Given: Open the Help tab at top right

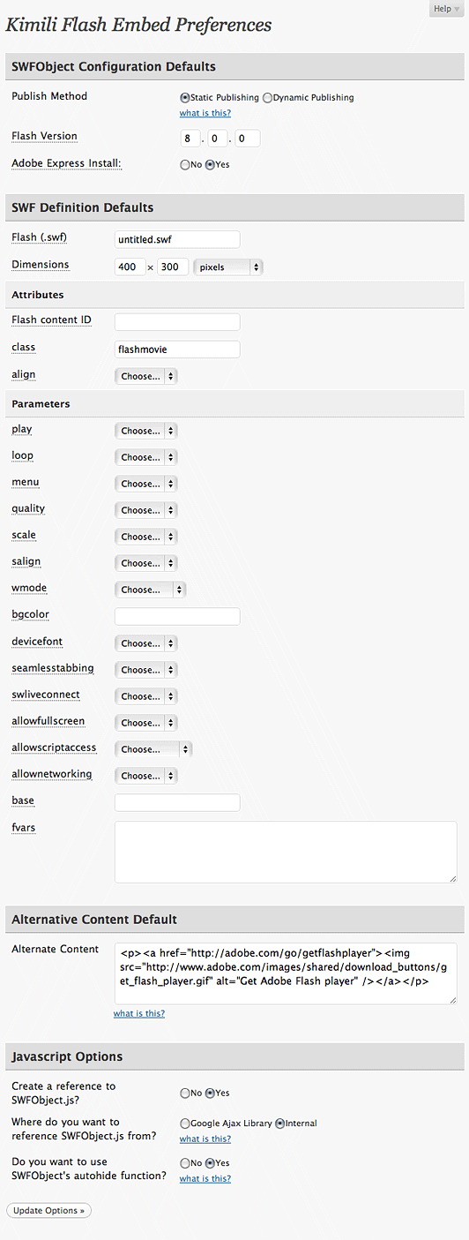Looking at the screenshot, I should coord(447,9).
